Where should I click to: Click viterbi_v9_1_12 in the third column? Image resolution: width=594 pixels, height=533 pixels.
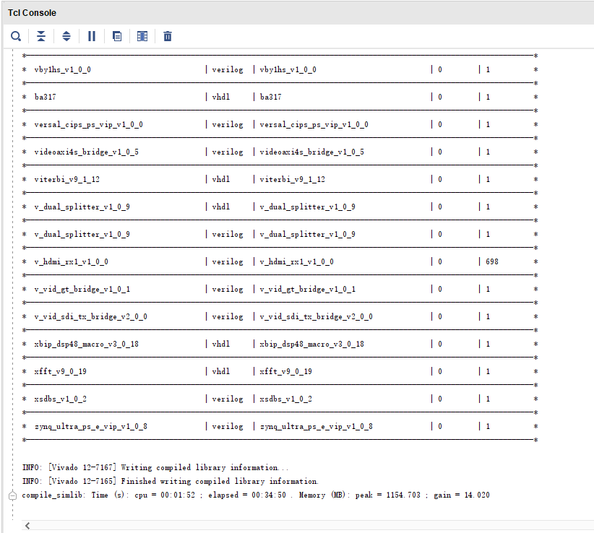(292, 179)
